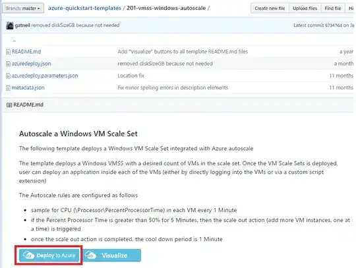Click bullet 'once the scale out action is completed'
Image resolution: width=356 pixels, height=268 pixels.
[127, 239]
